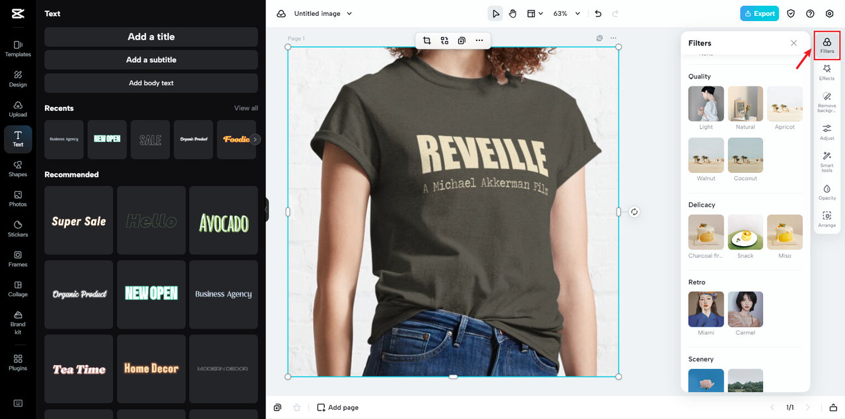
Task: Open the Shapes sidebar panel
Action: click(x=18, y=169)
